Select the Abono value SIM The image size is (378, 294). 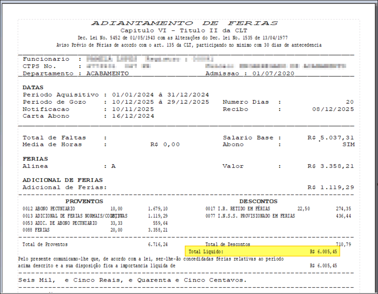pos(348,145)
